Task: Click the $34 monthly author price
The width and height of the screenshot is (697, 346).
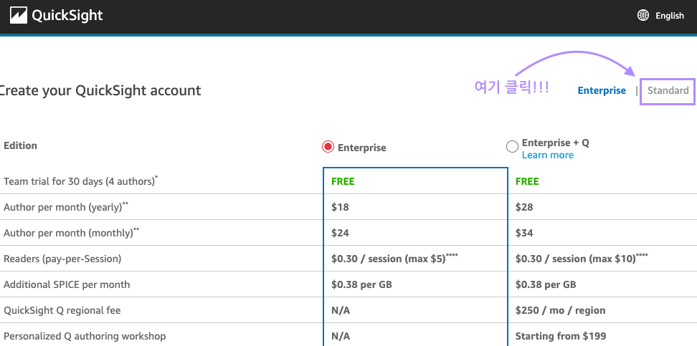Action: click(x=524, y=233)
